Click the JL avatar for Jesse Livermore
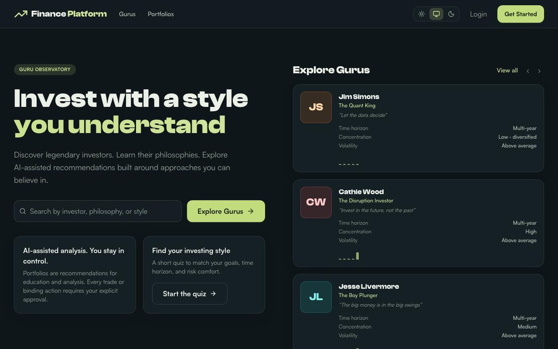Image resolution: width=558 pixels, height=349 pixels. pos(316,297)
